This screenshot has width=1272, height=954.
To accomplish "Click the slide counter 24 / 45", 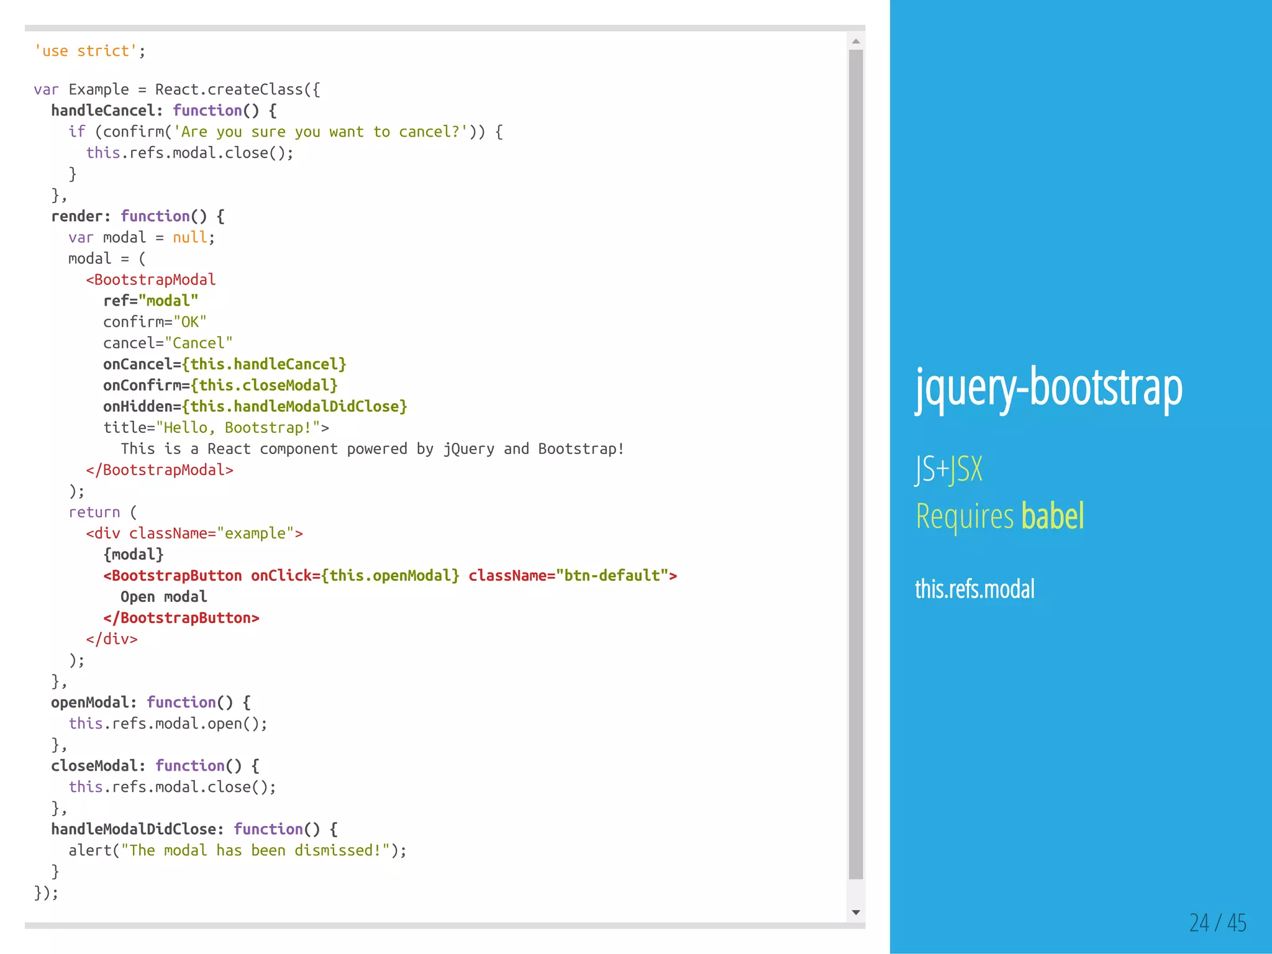I will click(x=1217, y=922).
